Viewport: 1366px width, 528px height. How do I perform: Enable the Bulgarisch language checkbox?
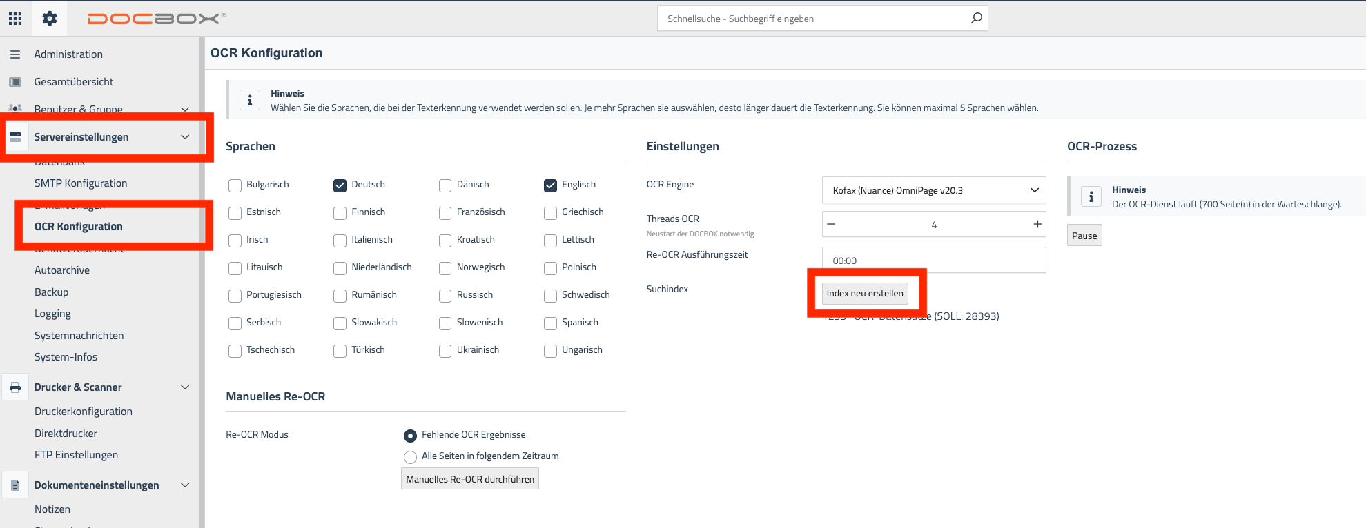click(x=235, y=185)
